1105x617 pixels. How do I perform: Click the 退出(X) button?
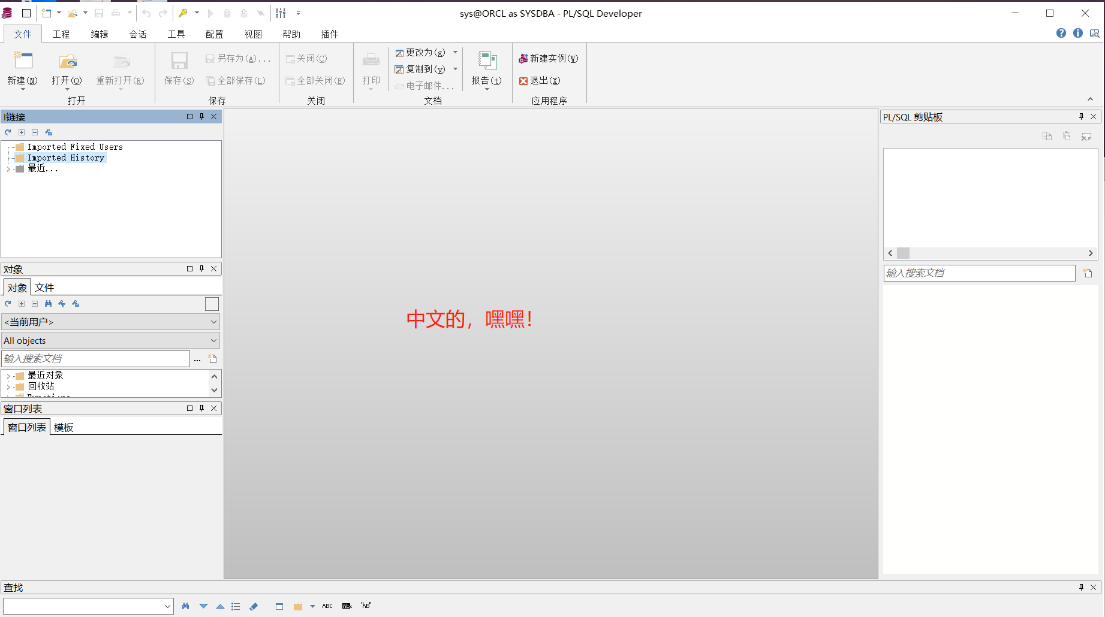[x=539, y=81]
